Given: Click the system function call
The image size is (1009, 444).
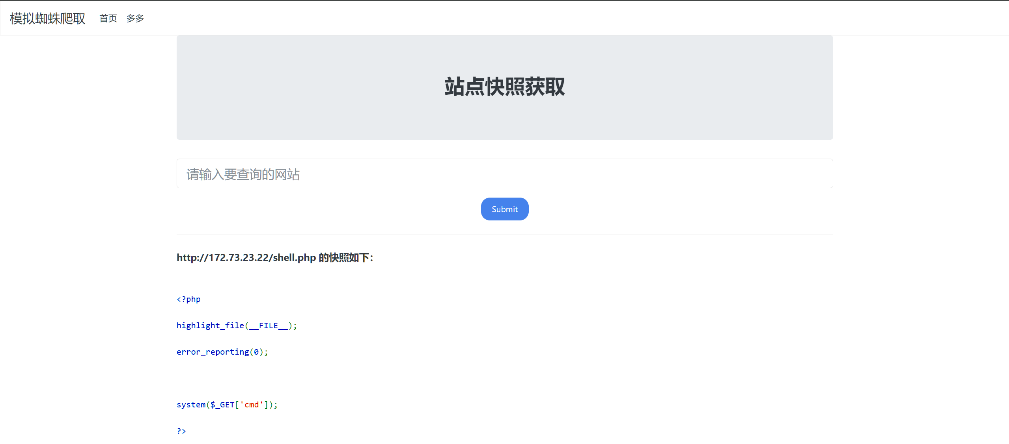Looking at the screenshot, I should 191,405.
